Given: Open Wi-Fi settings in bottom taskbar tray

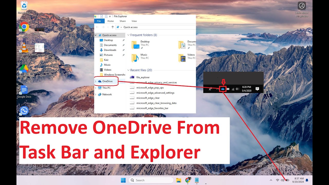Looking at the screenshot, I should [278, 180].
